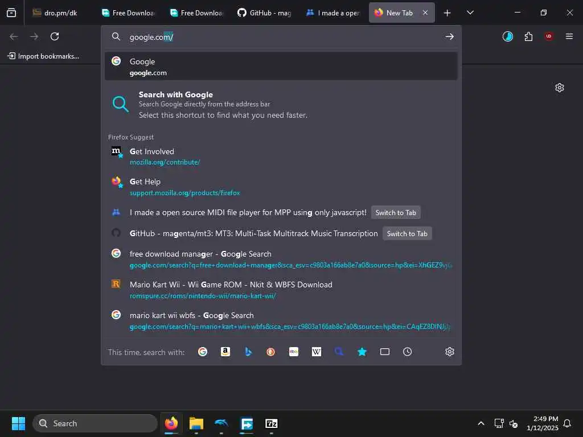Select the Search with Google shortcut

(x=281, y=105)
